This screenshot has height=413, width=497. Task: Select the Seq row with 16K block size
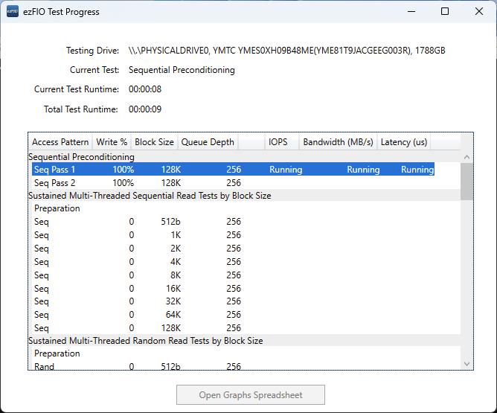click(233, 289)
